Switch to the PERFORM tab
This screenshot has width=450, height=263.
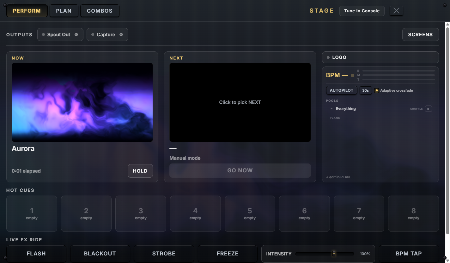coord(27,11)
